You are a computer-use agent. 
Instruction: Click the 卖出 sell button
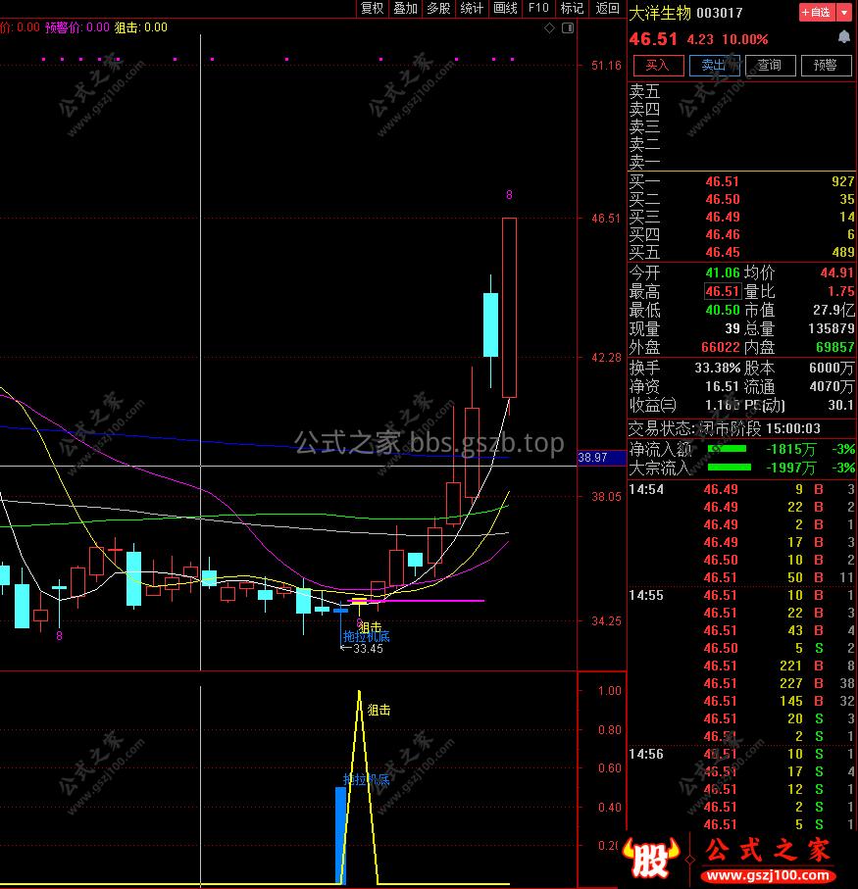point(714,66)
